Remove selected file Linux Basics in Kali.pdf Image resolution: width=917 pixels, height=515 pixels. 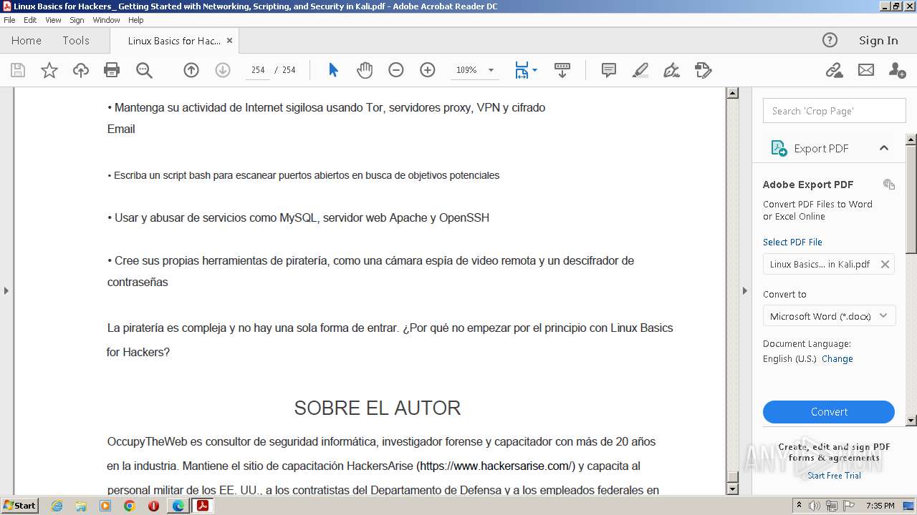pos(885,264)
